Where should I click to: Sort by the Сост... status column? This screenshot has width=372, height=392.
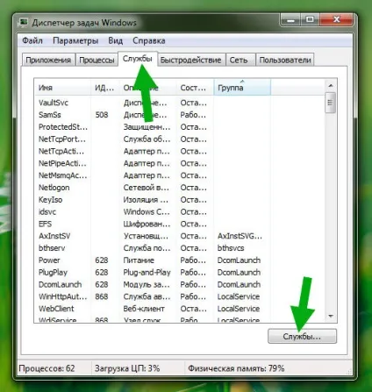tap(195, 87)
